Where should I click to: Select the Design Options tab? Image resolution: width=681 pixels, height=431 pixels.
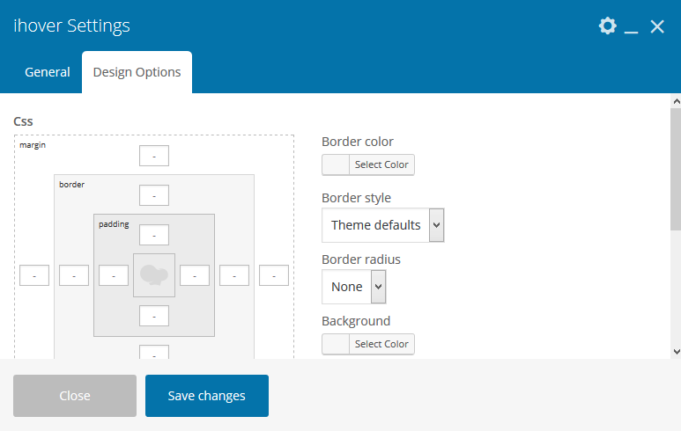pos(137,72)
